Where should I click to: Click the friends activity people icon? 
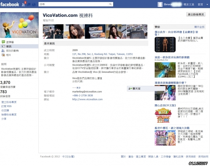coord(3,51)
